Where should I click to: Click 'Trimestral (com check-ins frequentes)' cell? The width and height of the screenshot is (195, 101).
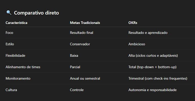[x=158, y=78]
